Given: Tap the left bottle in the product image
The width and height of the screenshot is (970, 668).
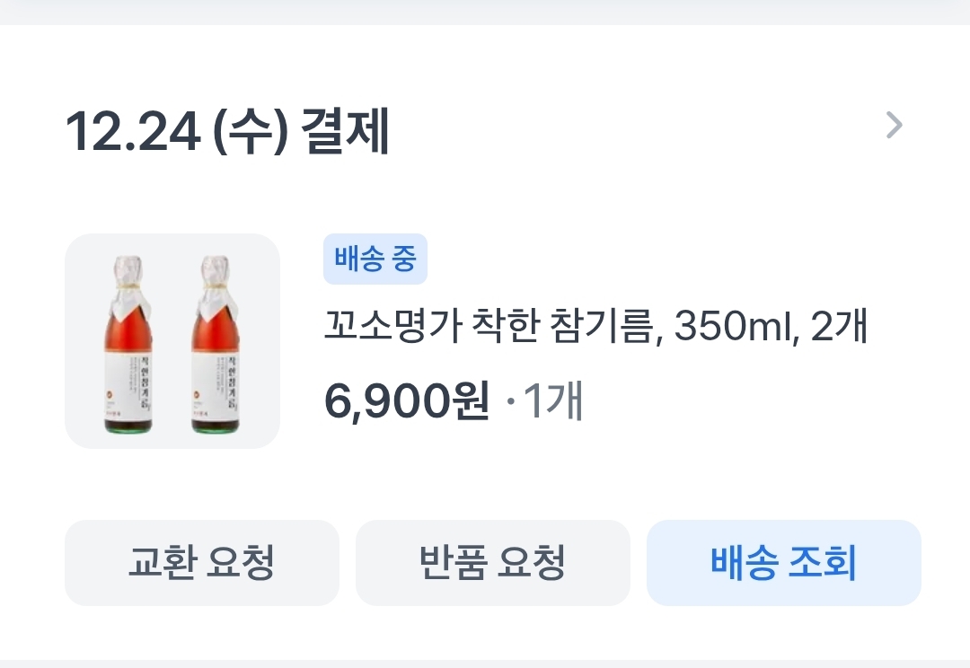Looking at the screenshot, I should point(128,344).
